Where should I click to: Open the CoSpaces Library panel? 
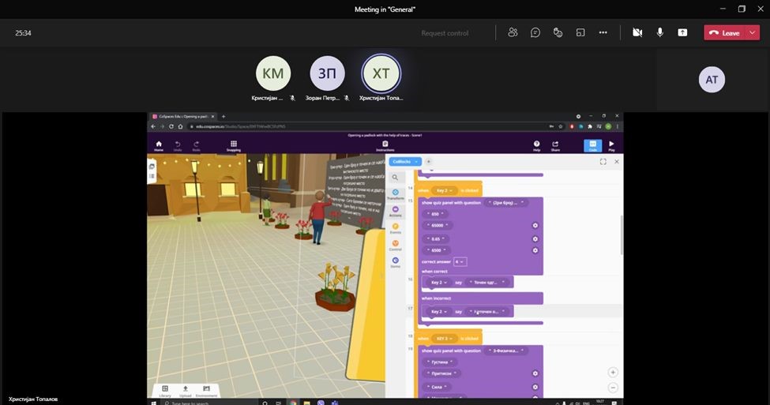(x=165, y=391)
